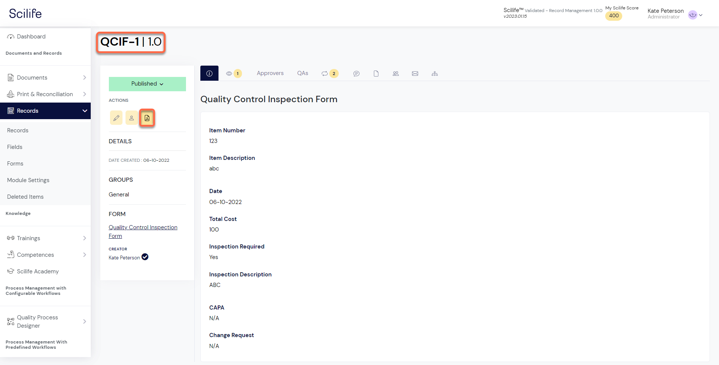Open the comments speech bubble tab
Image resolution: width=719 pixels, height=365 pixels.
point(356,74)
